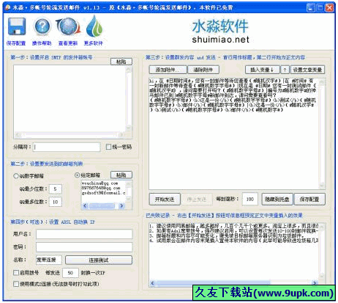
Task: Click the 添加附件 button
Action: coord(168,70)
